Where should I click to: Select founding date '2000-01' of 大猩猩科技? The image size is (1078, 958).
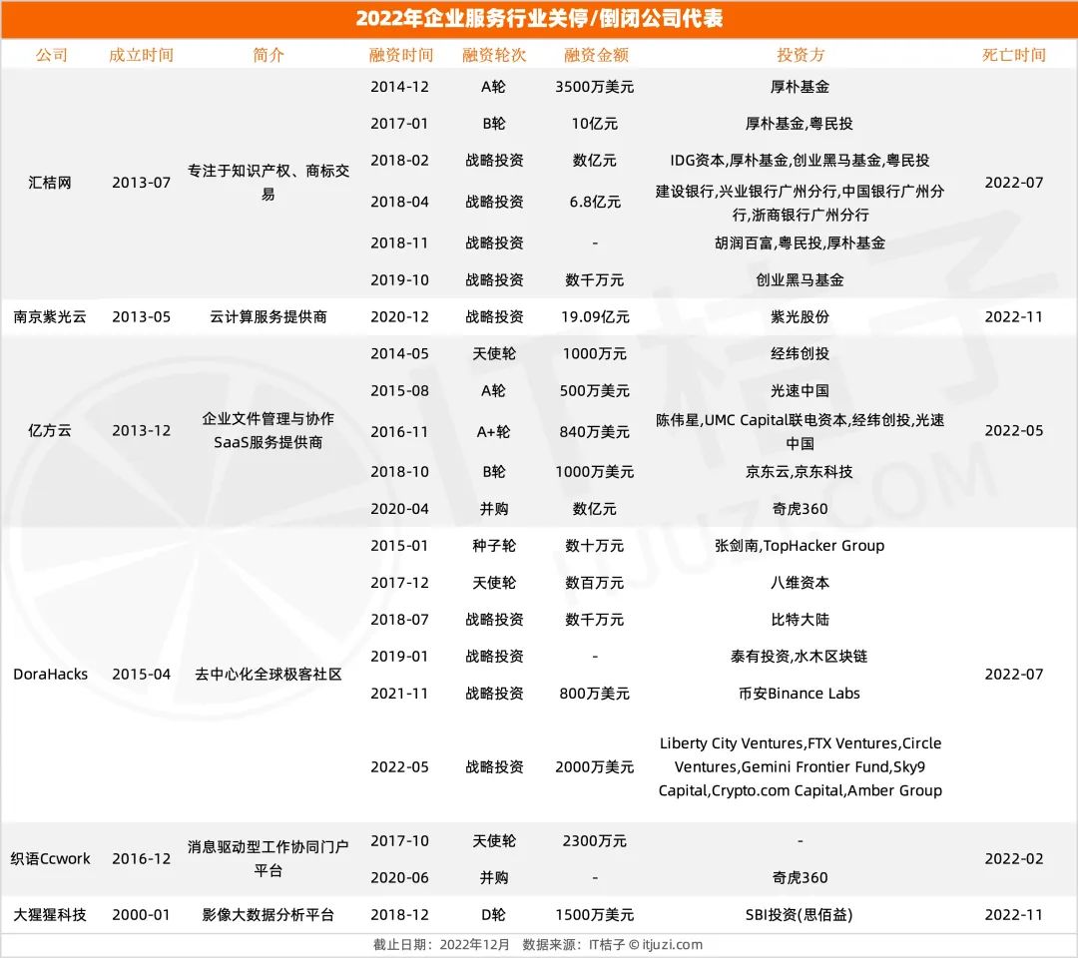coord(141,915)
